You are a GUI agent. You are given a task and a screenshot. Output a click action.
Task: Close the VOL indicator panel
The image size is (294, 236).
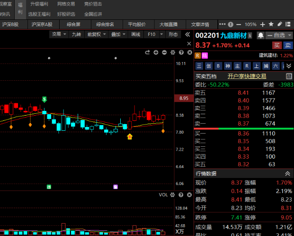pyautogui.click(x=189, y=195)
